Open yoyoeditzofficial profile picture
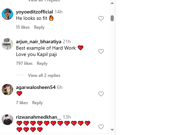 point(7,14)
